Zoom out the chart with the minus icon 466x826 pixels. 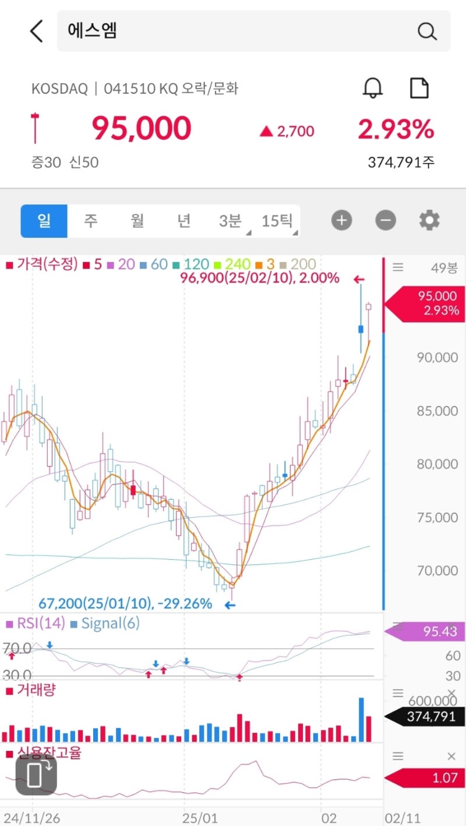pos(385,220)
